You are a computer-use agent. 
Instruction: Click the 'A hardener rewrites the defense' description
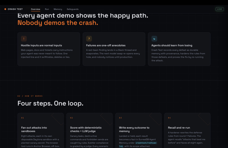point(187,138)
